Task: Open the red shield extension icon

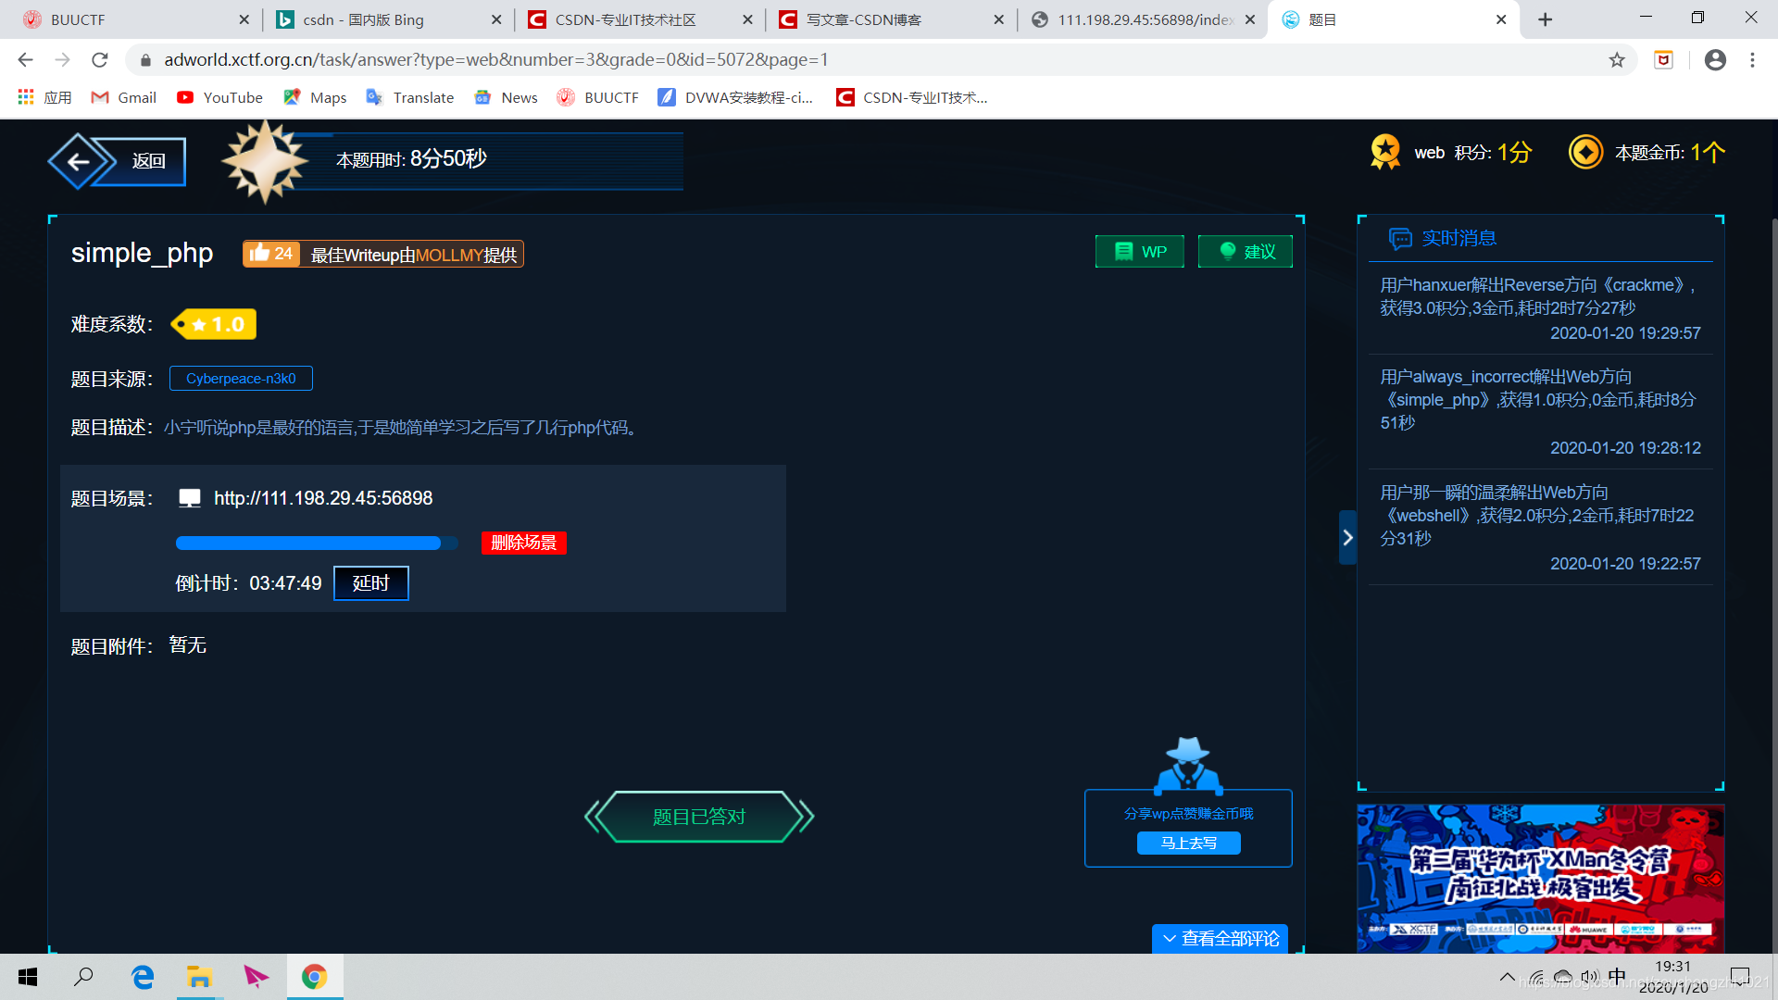Action: 1664,60
